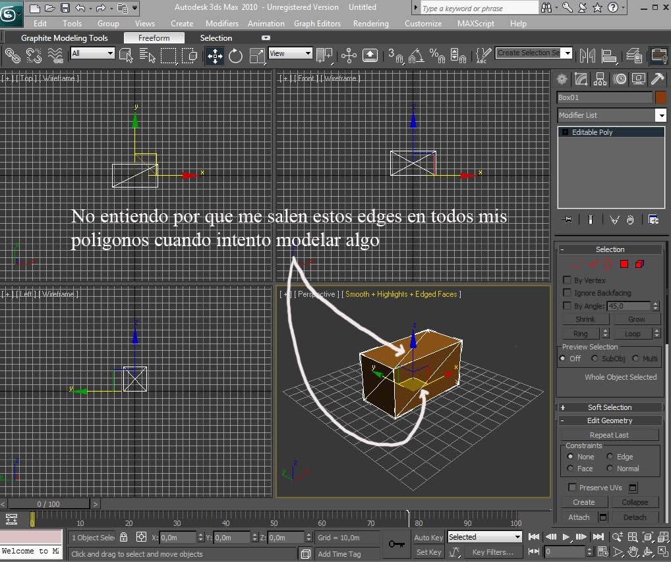
Task: Click Pin Stack icon under modifier stack
Action: click(568, 220)
